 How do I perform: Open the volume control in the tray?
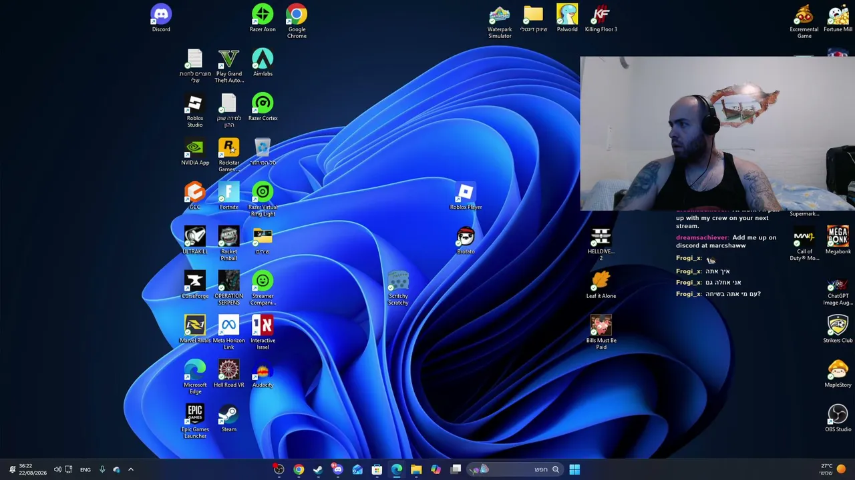pyautogui.click(x=57, y=469)
